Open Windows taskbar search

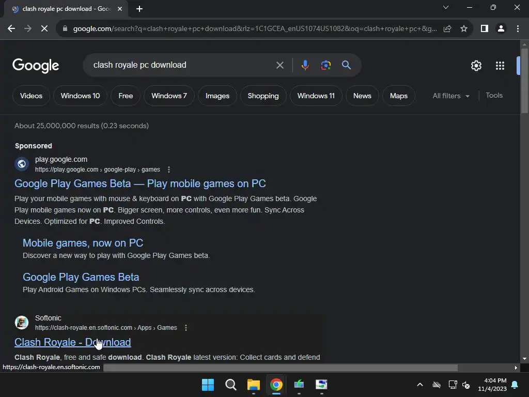[231, 385]
